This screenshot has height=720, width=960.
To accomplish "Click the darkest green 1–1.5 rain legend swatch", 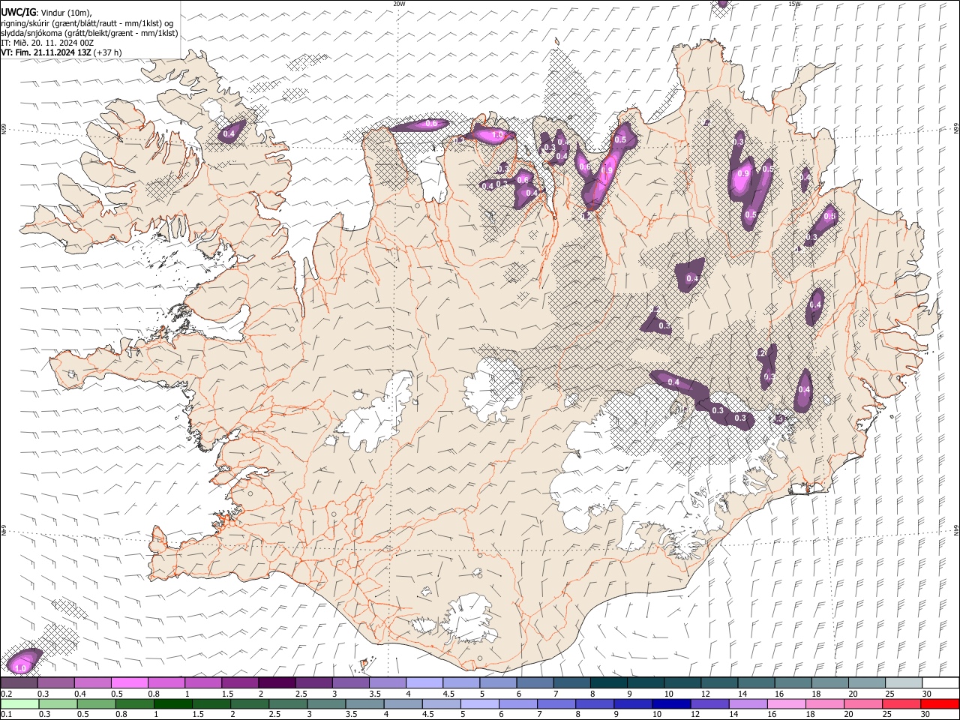I will pos(172,703).
